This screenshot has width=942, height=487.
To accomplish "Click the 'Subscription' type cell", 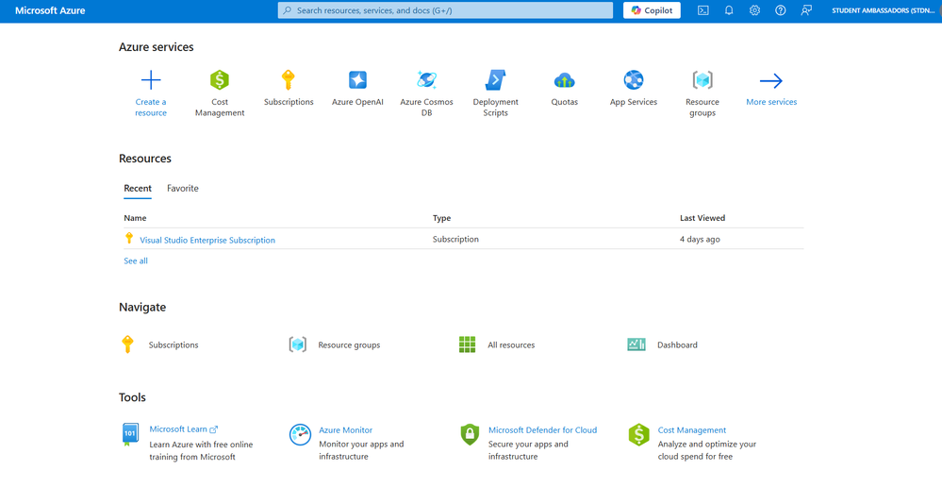I will click(x=455, y=239).
